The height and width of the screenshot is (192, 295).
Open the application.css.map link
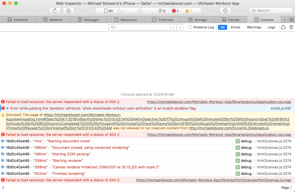point(219,102)
